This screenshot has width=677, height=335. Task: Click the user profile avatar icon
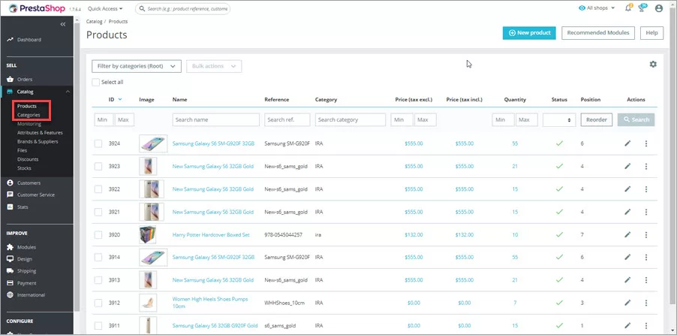[x=659, y=8]
